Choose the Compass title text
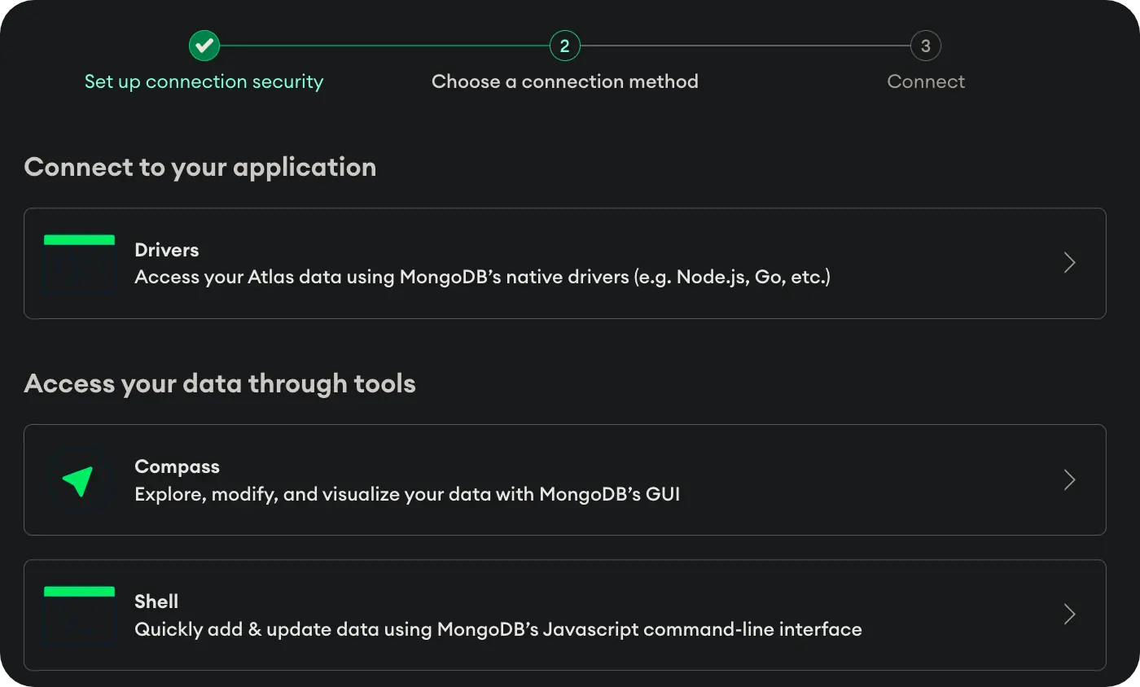This screenshot has width=1140, height=687. click(x=177, y=466)
